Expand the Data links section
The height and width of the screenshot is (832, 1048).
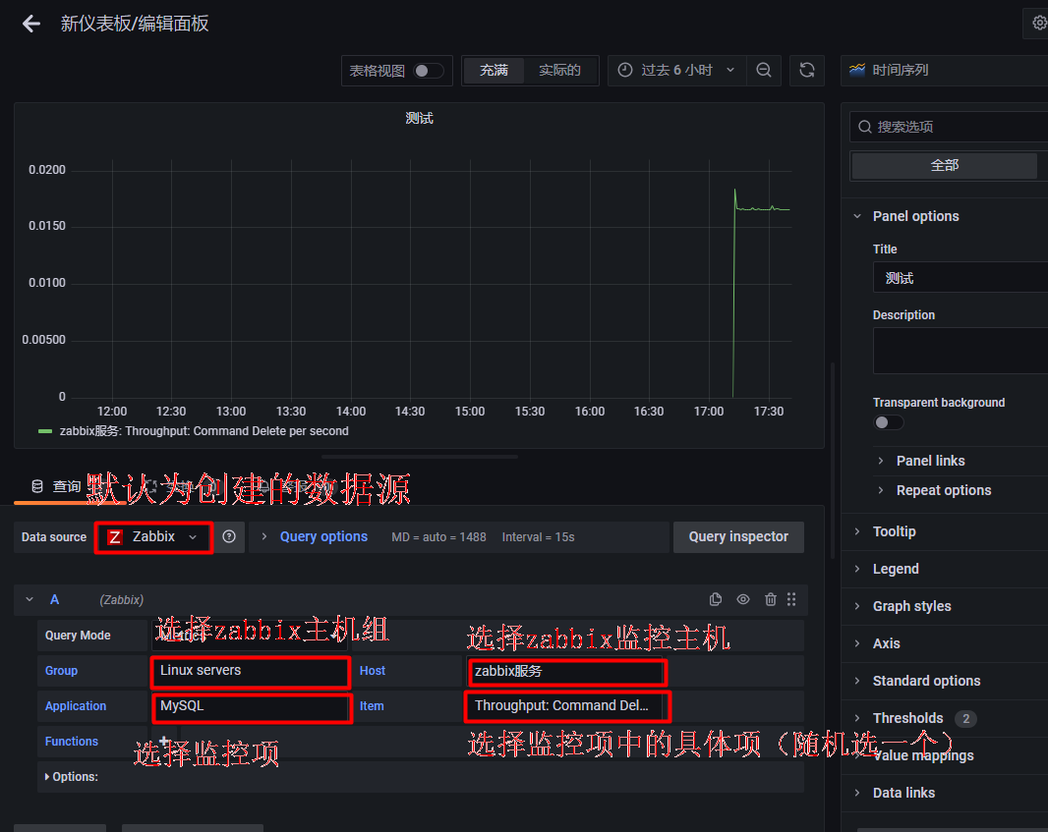[x=903, y=794]
